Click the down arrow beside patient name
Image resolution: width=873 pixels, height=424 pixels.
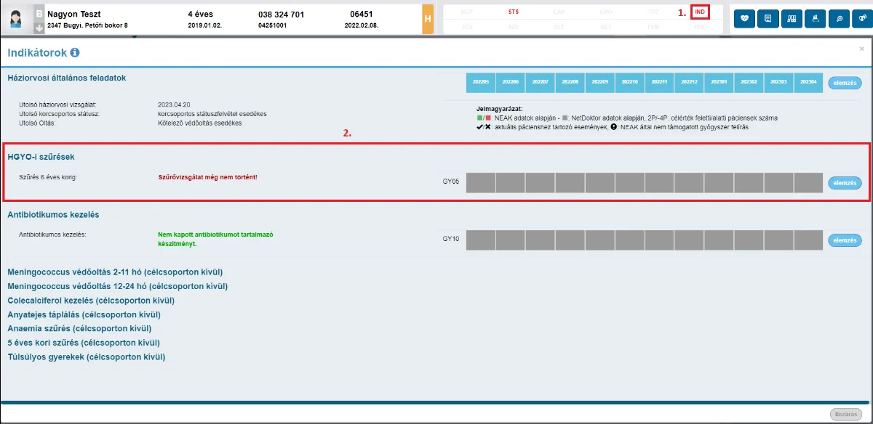point(39,27)
